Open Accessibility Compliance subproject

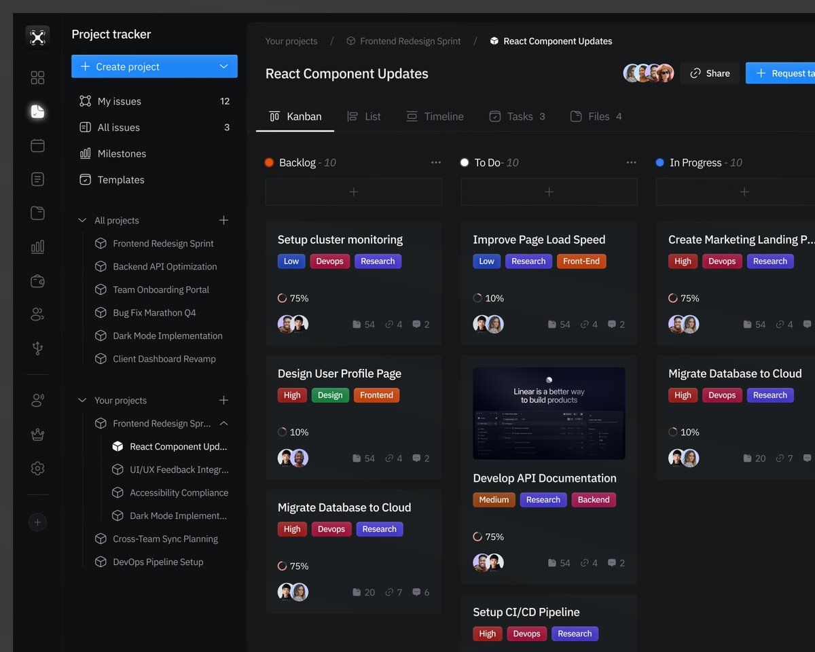point(170,492)
